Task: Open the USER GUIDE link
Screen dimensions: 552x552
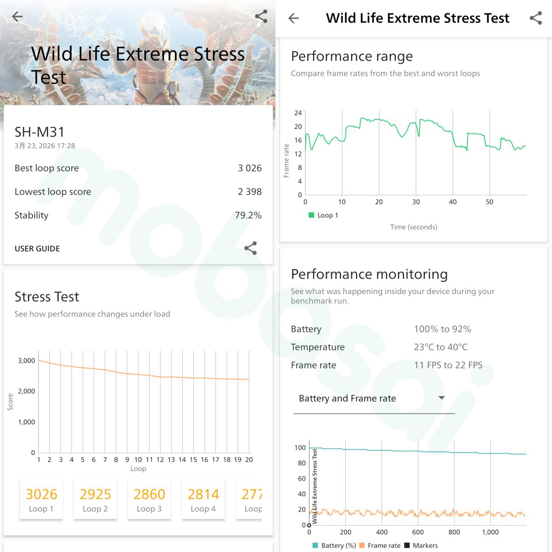Action: (x=37, y=248)
